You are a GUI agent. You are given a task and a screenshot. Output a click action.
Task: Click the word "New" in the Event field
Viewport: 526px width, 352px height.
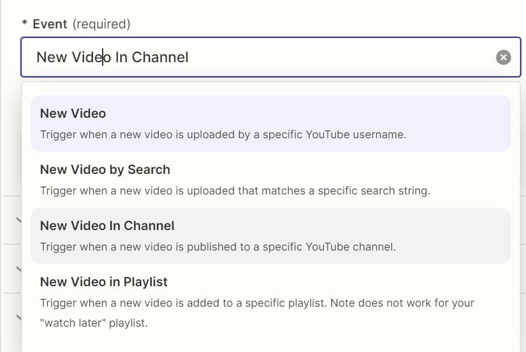51,57
